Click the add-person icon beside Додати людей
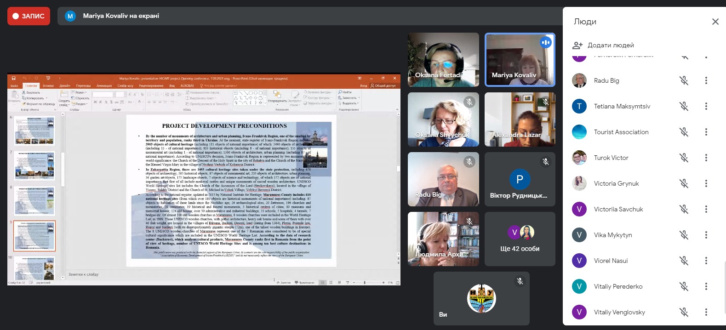This screenshot has height=330, width=726. click(x=577, y=45)
